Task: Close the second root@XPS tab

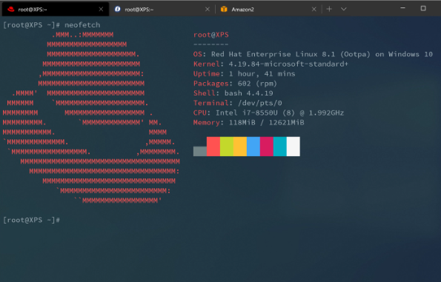Action: coord(208,10)
